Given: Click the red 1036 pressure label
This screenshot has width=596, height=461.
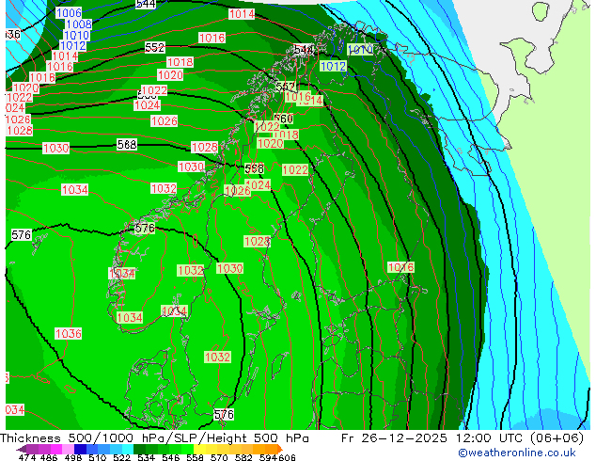Looking at the screenshot, I should (x=69, y=334).
